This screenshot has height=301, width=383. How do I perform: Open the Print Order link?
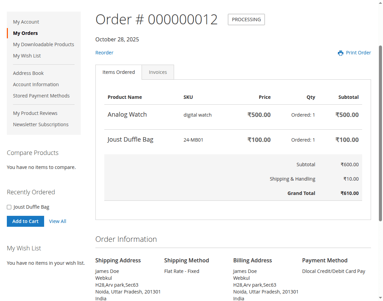(359, 53)
